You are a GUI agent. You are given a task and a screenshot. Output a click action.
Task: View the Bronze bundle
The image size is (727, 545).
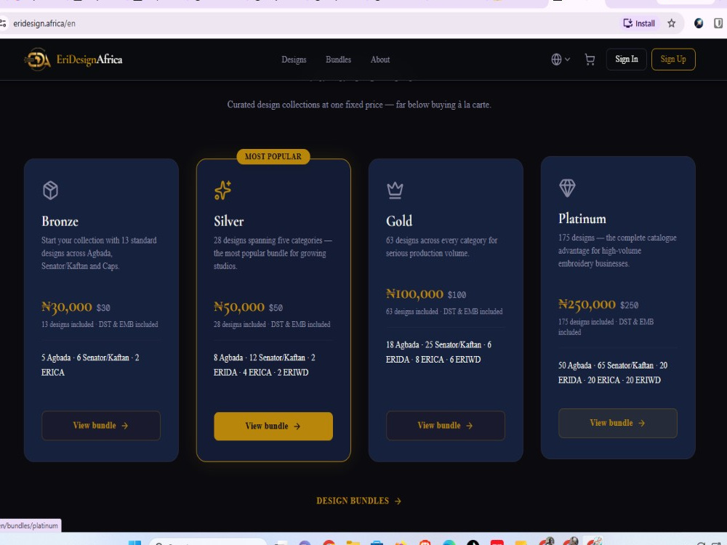point(101,425)
